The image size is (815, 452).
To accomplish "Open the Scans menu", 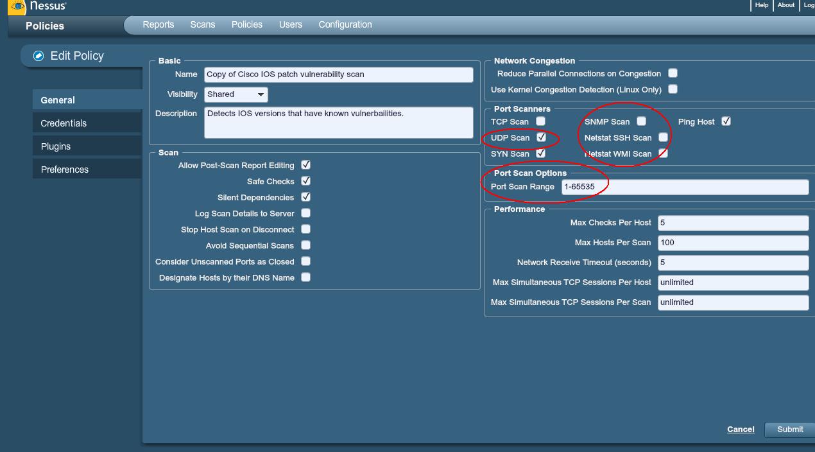I will (x=203, y=24).
